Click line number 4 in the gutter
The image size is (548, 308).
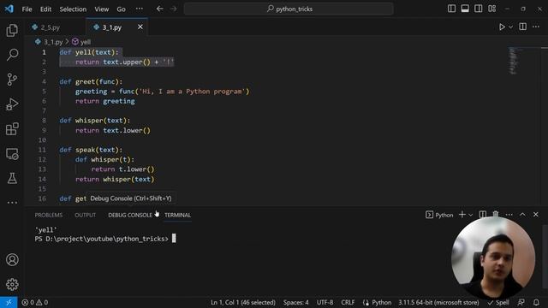point(44,82)
